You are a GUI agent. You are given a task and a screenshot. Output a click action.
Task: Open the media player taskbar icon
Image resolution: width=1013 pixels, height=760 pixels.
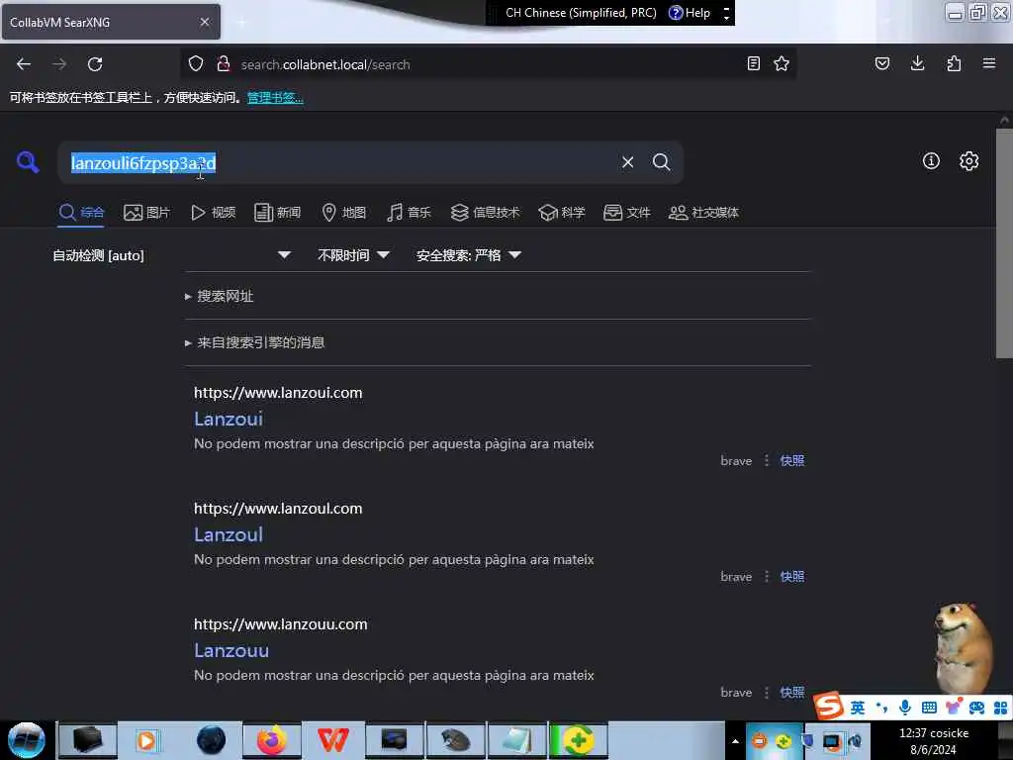[x=148, y=740]
